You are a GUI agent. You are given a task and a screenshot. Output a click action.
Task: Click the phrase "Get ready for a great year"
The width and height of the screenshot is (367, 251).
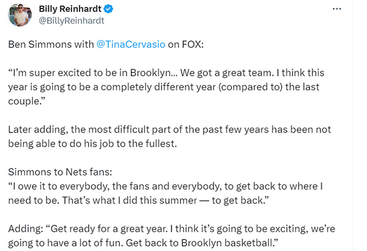[108, 229]
